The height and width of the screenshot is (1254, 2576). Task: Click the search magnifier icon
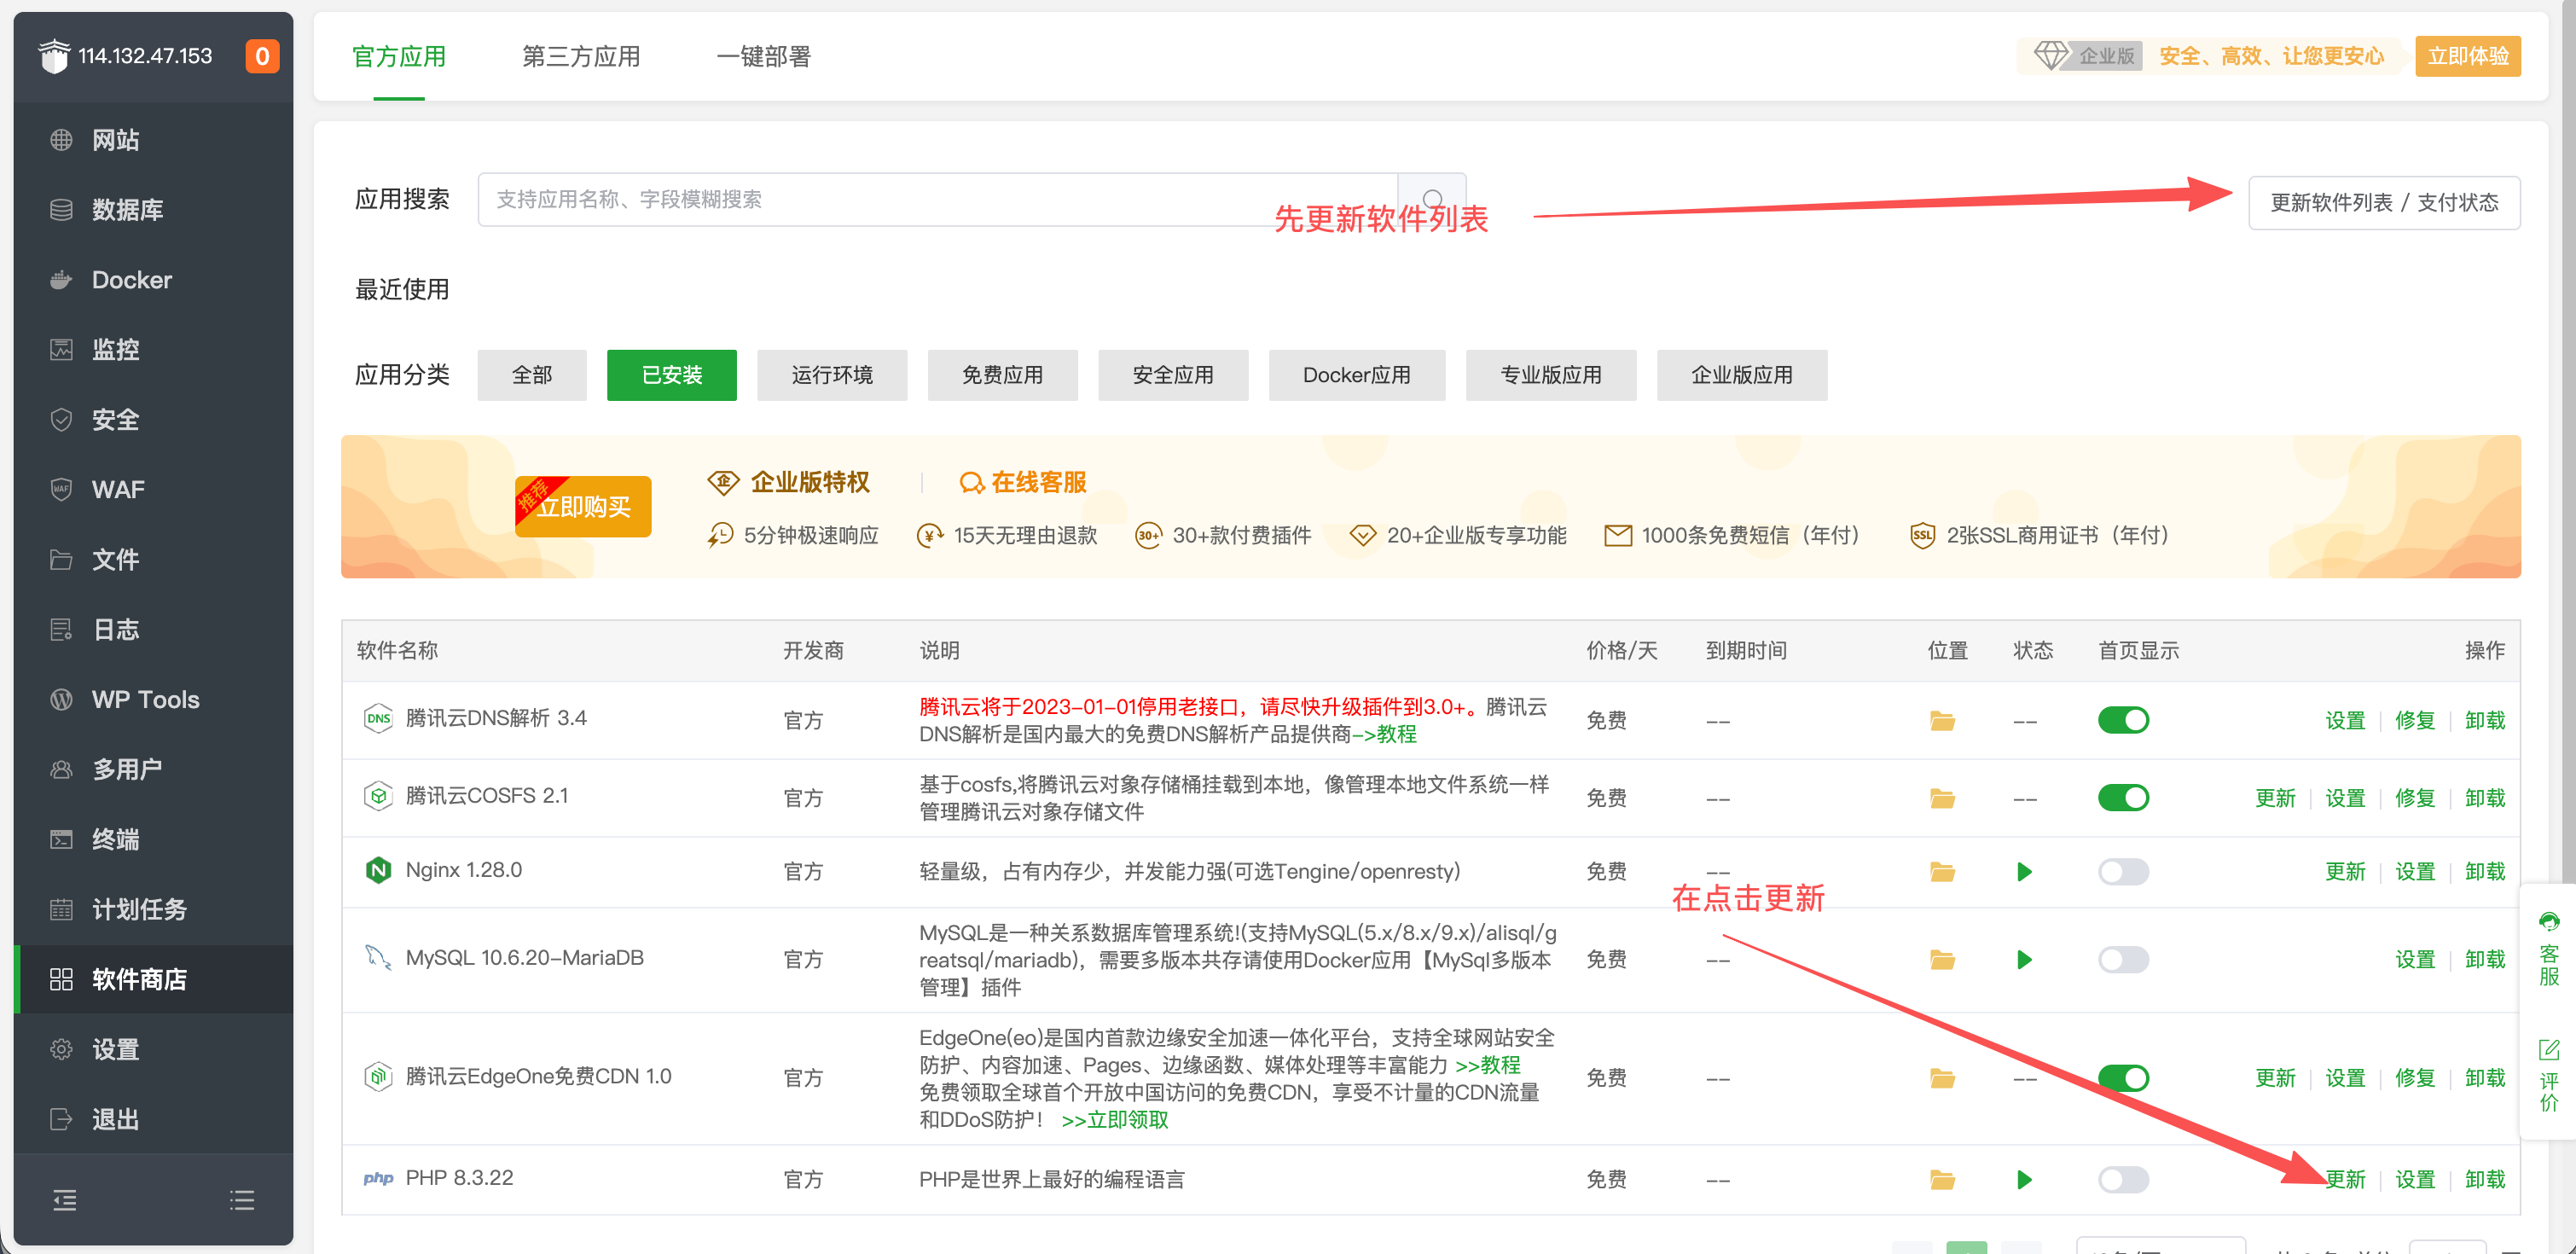click(1432, 199)
